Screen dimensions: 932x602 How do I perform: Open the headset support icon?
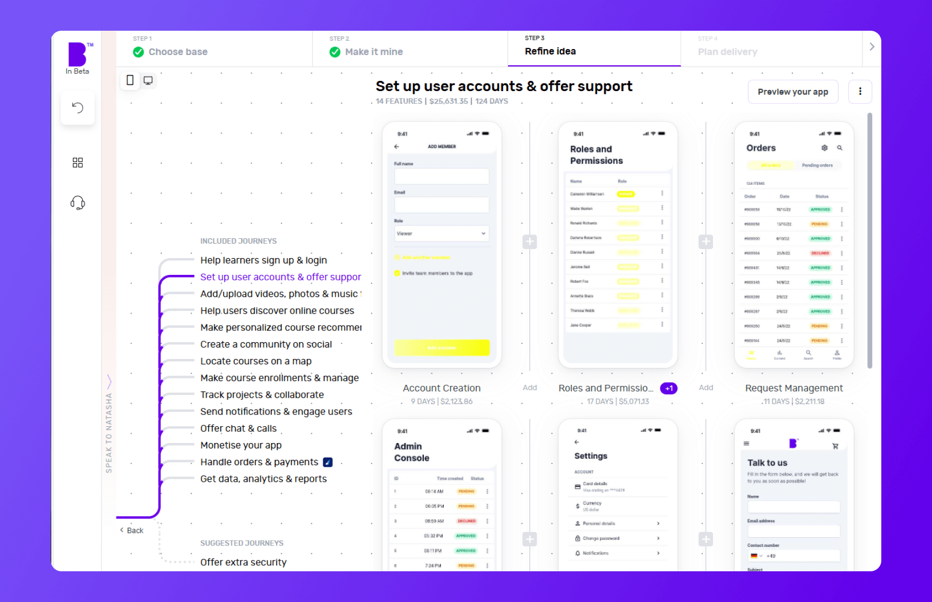[x=78, y=203]
